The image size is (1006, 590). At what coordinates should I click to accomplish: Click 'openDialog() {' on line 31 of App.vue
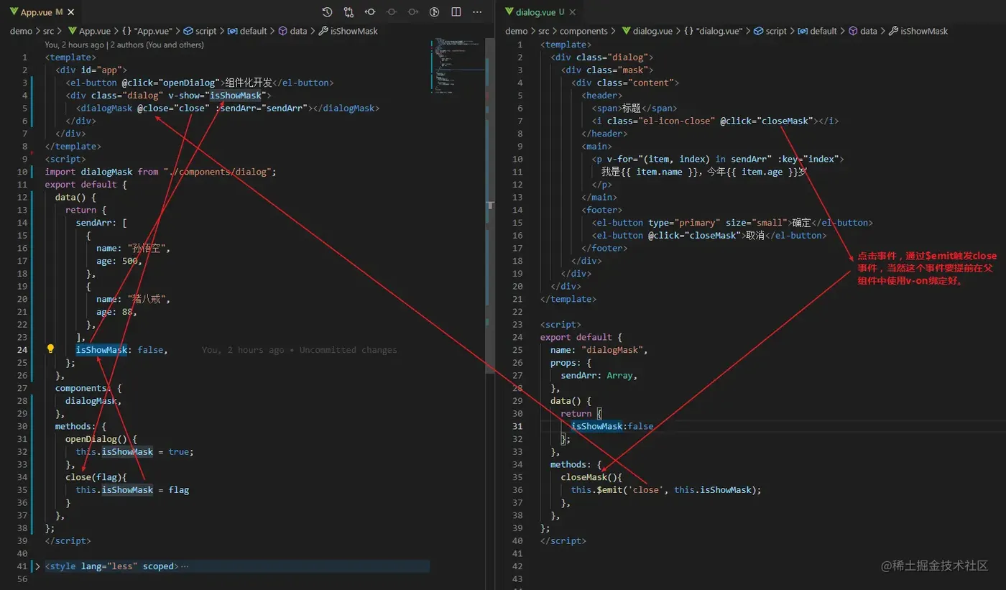(x=101, y=438)
